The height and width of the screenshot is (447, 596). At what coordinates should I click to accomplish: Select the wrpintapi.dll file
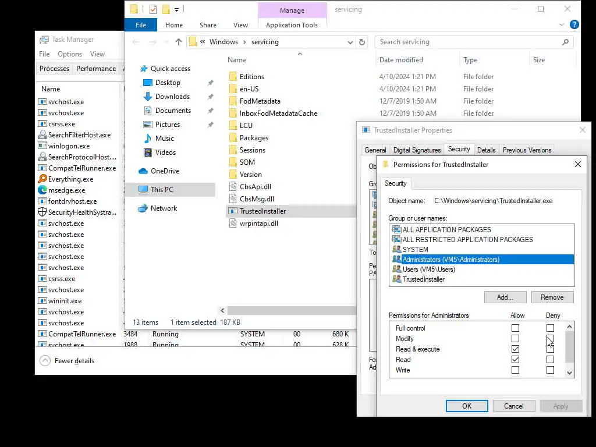click(259, 223)
